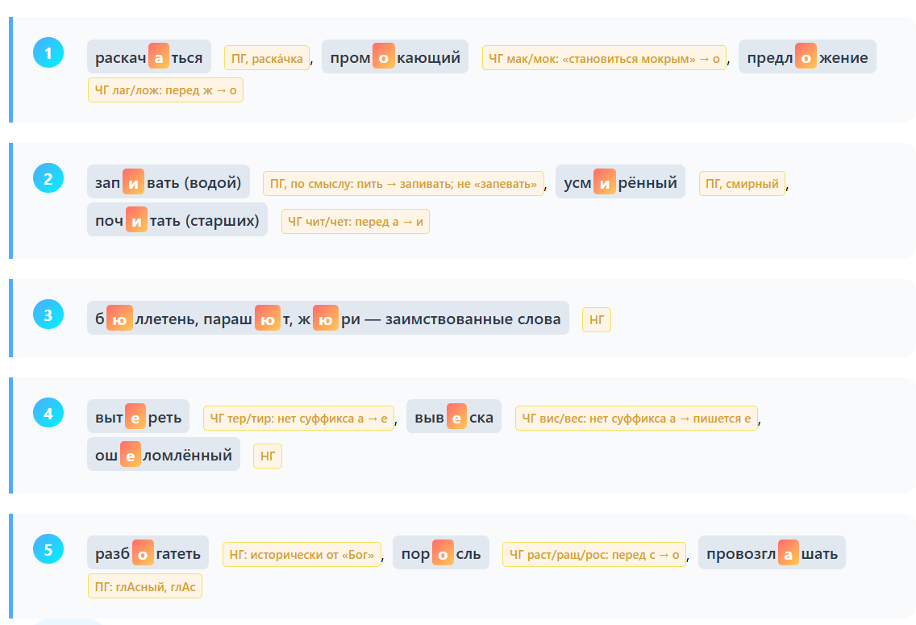
Task: Click highlighted letter ю in парашют
Action: 268,318
